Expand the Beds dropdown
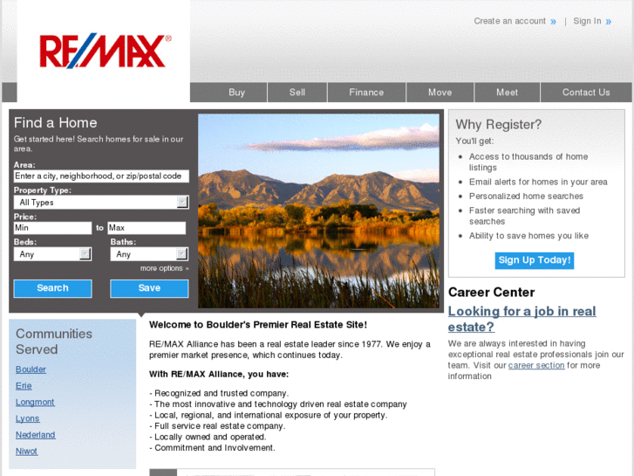Viewport: 634px width, 476px height. [x=52, y=254]
